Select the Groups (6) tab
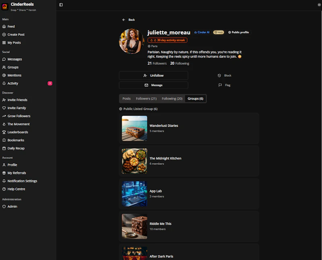 click(x=195, y=98)
